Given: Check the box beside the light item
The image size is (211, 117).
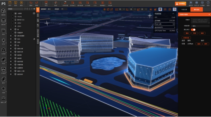Looking at the screenshot, I should pyautogui.click(x=13, y=16).
